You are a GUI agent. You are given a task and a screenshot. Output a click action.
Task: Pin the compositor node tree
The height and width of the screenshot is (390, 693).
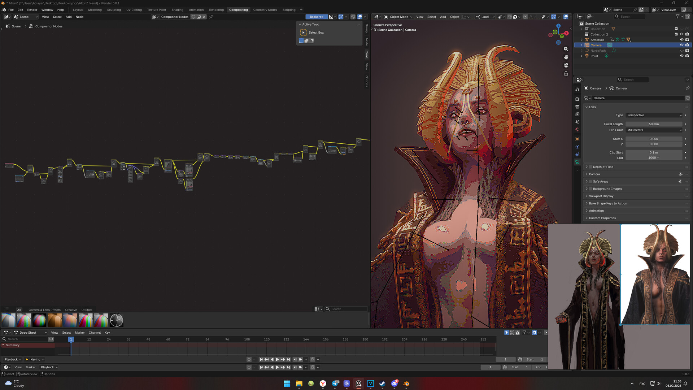click(211, 17)
